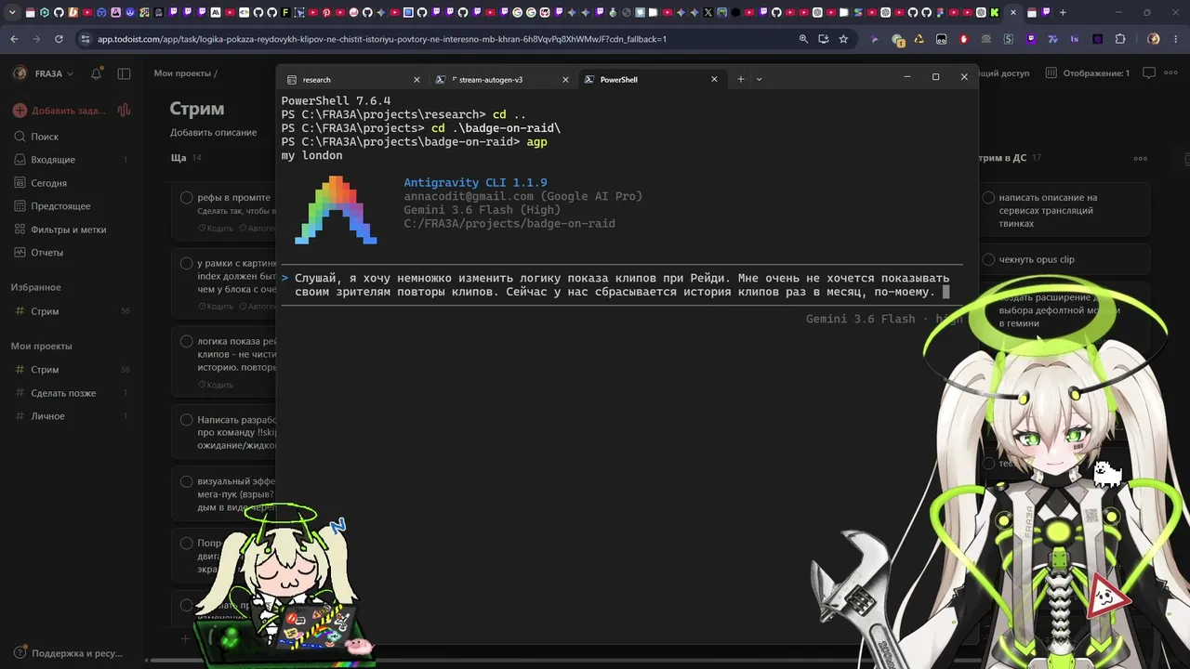Click the 'Кодить' label on 'рефы в промпте'
This screenshot has width=1190, height=669.
coord(217,228)
